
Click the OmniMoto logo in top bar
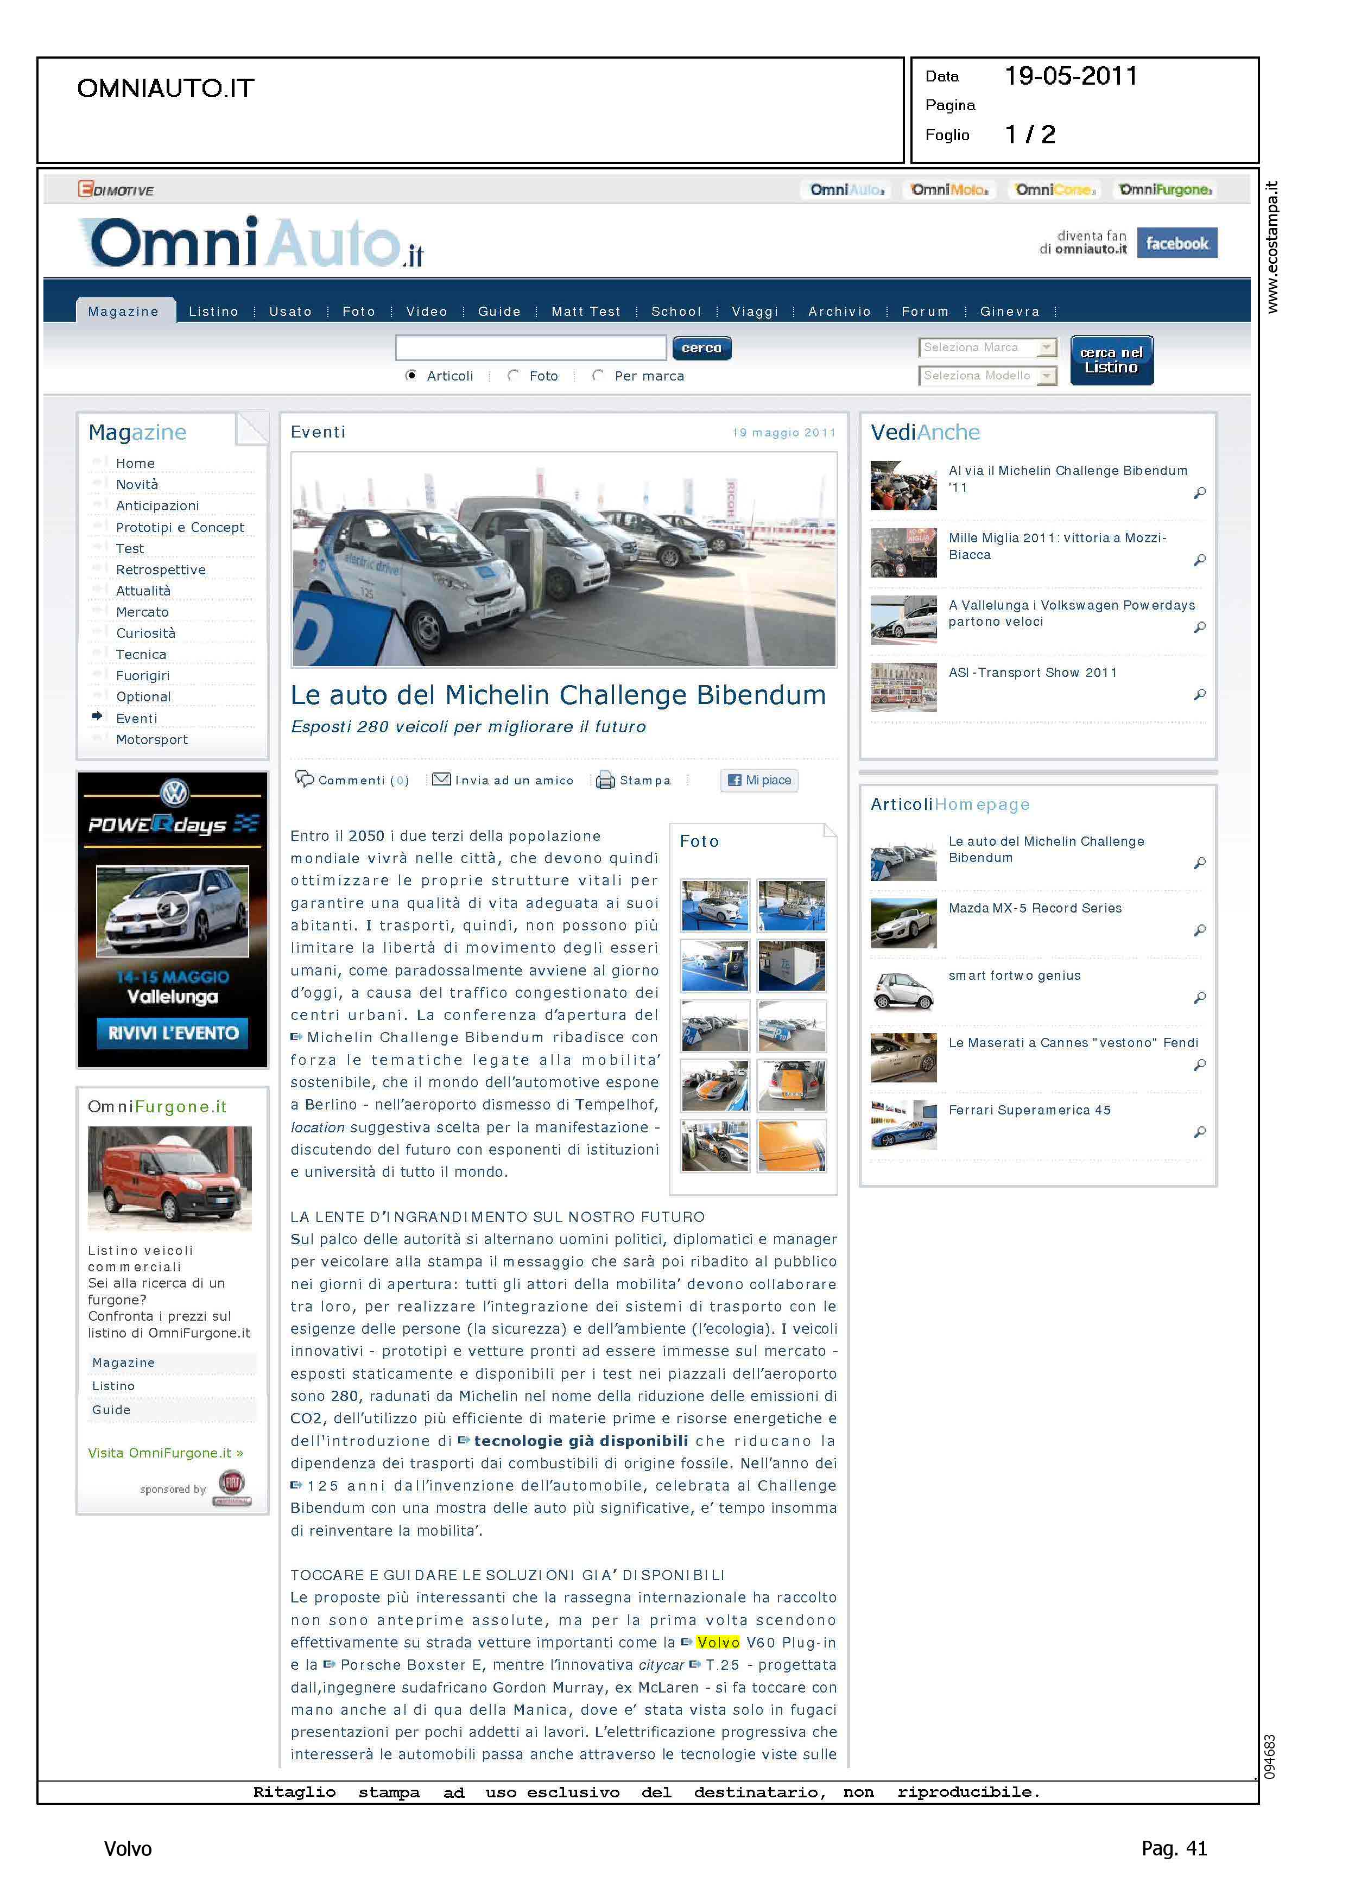pos(949,190)
